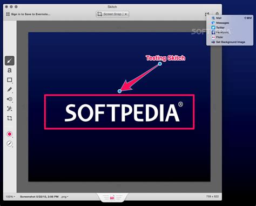
Task: Choose Twitter from share menu
Action: tap(230, 28)
